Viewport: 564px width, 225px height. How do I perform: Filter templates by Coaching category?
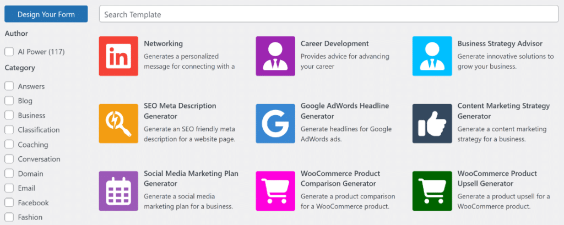(x=9, y=145)
